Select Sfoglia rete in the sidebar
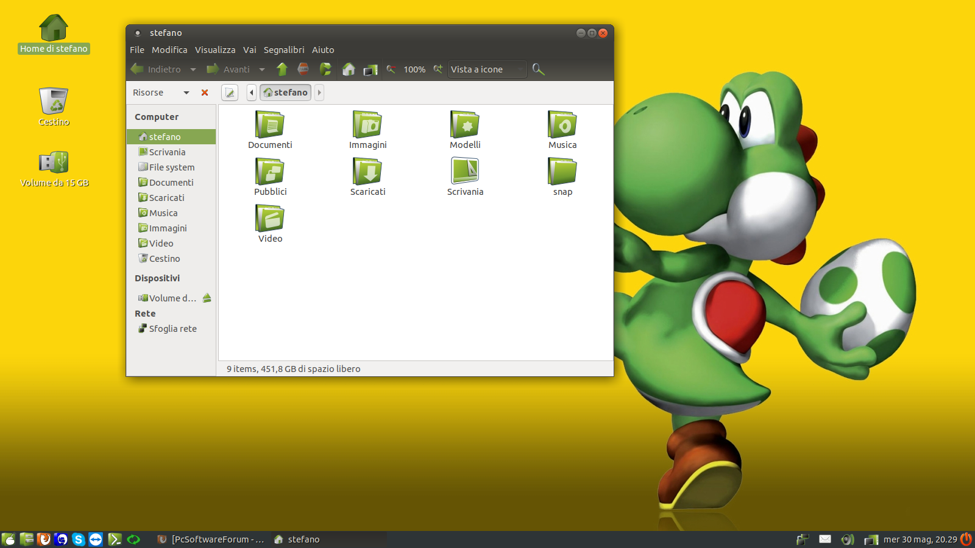This screenshot has width=975, height=548. [171, 329]
